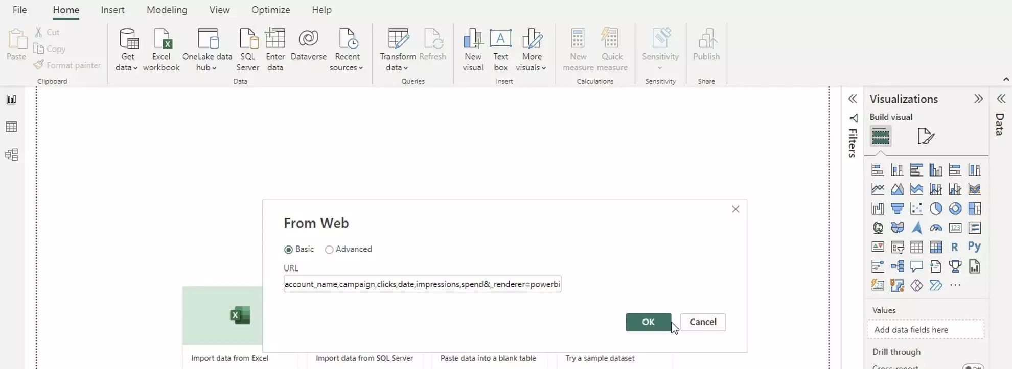Pick the pie chart visual
Image resolution: width=1012 pixels, height=369 pixels.
(x=936, y=208)
